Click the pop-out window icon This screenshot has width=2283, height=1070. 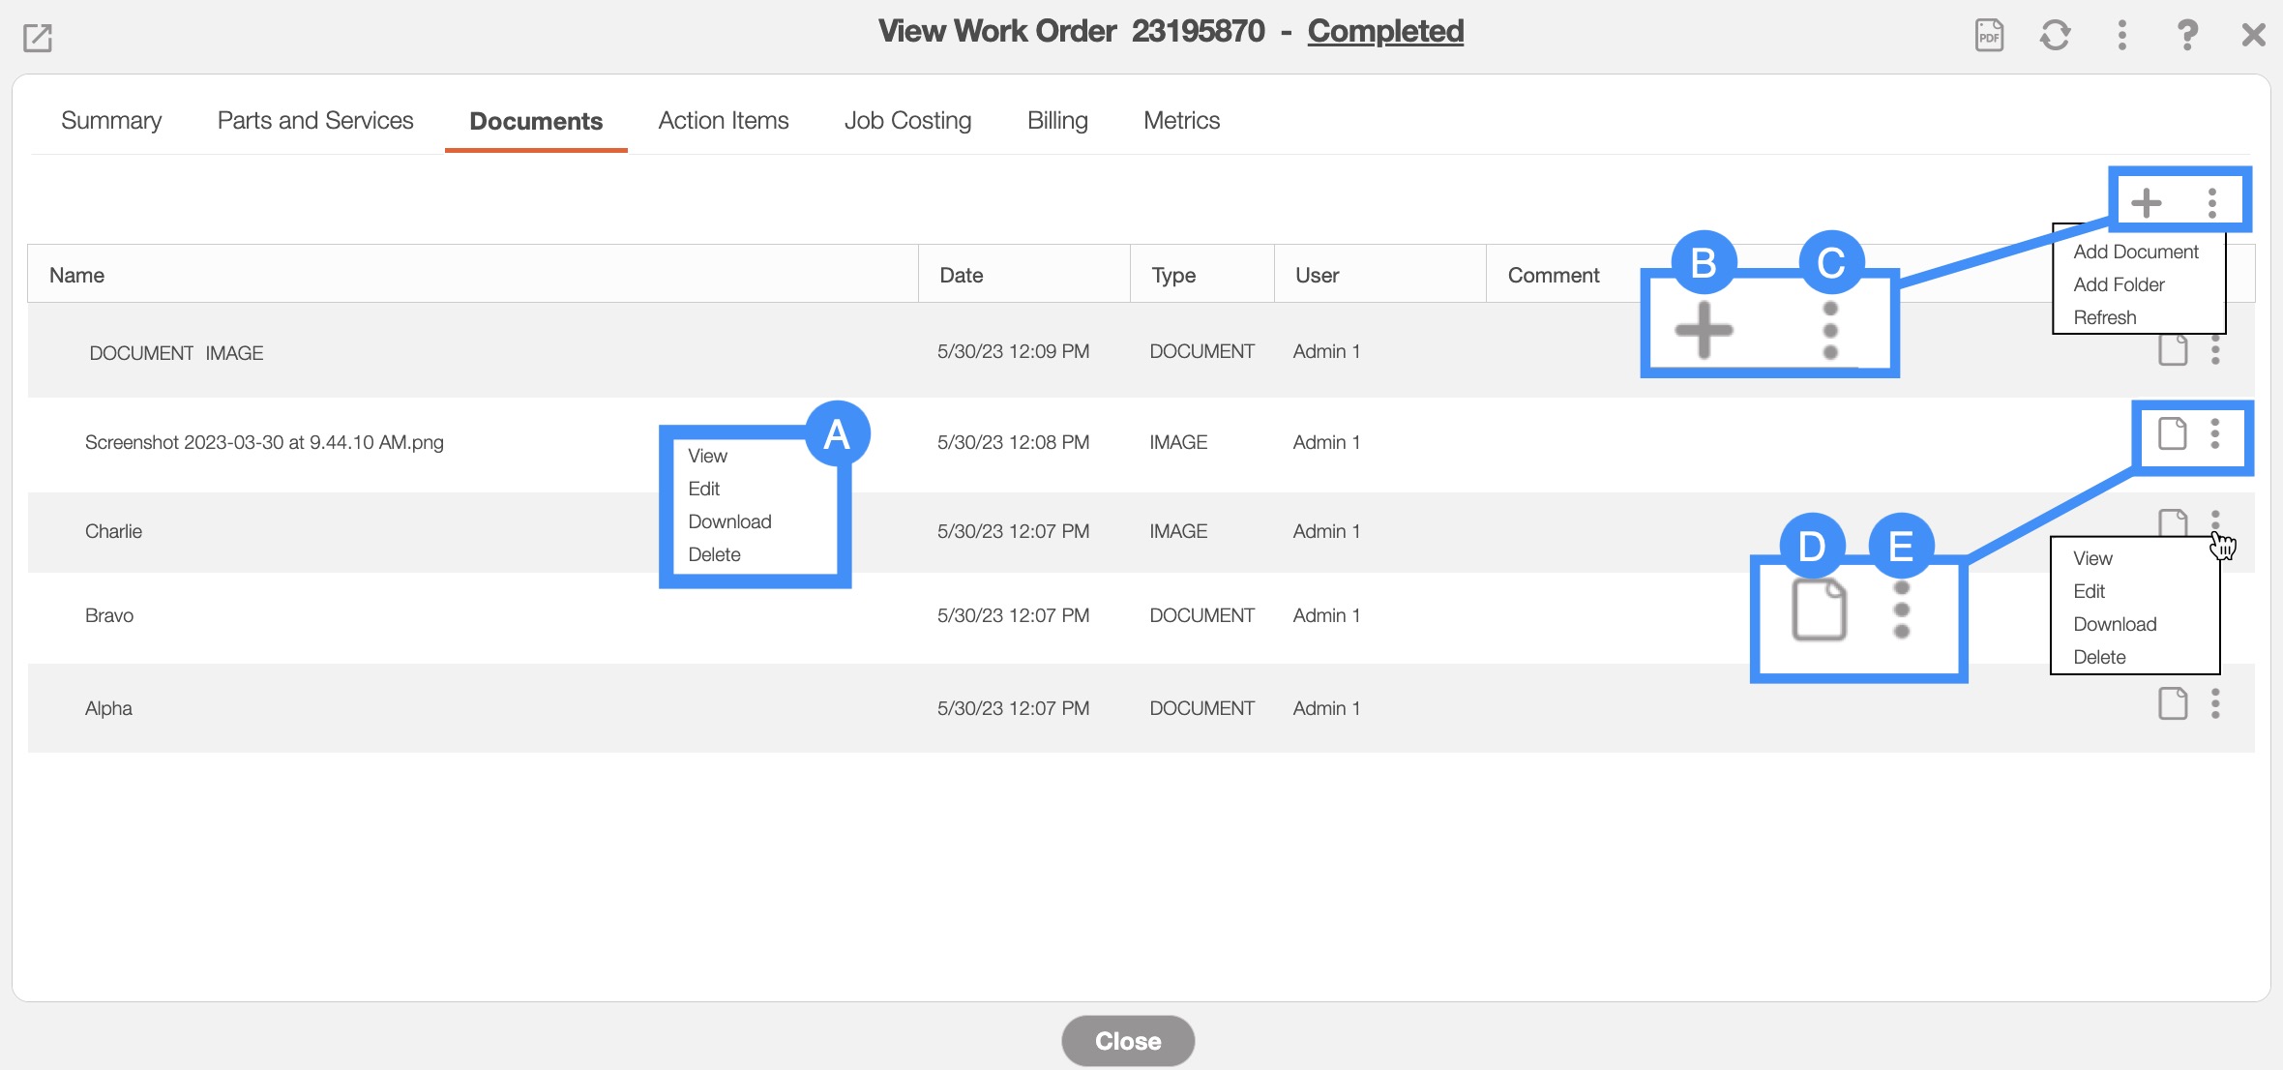tap(38, 38)
